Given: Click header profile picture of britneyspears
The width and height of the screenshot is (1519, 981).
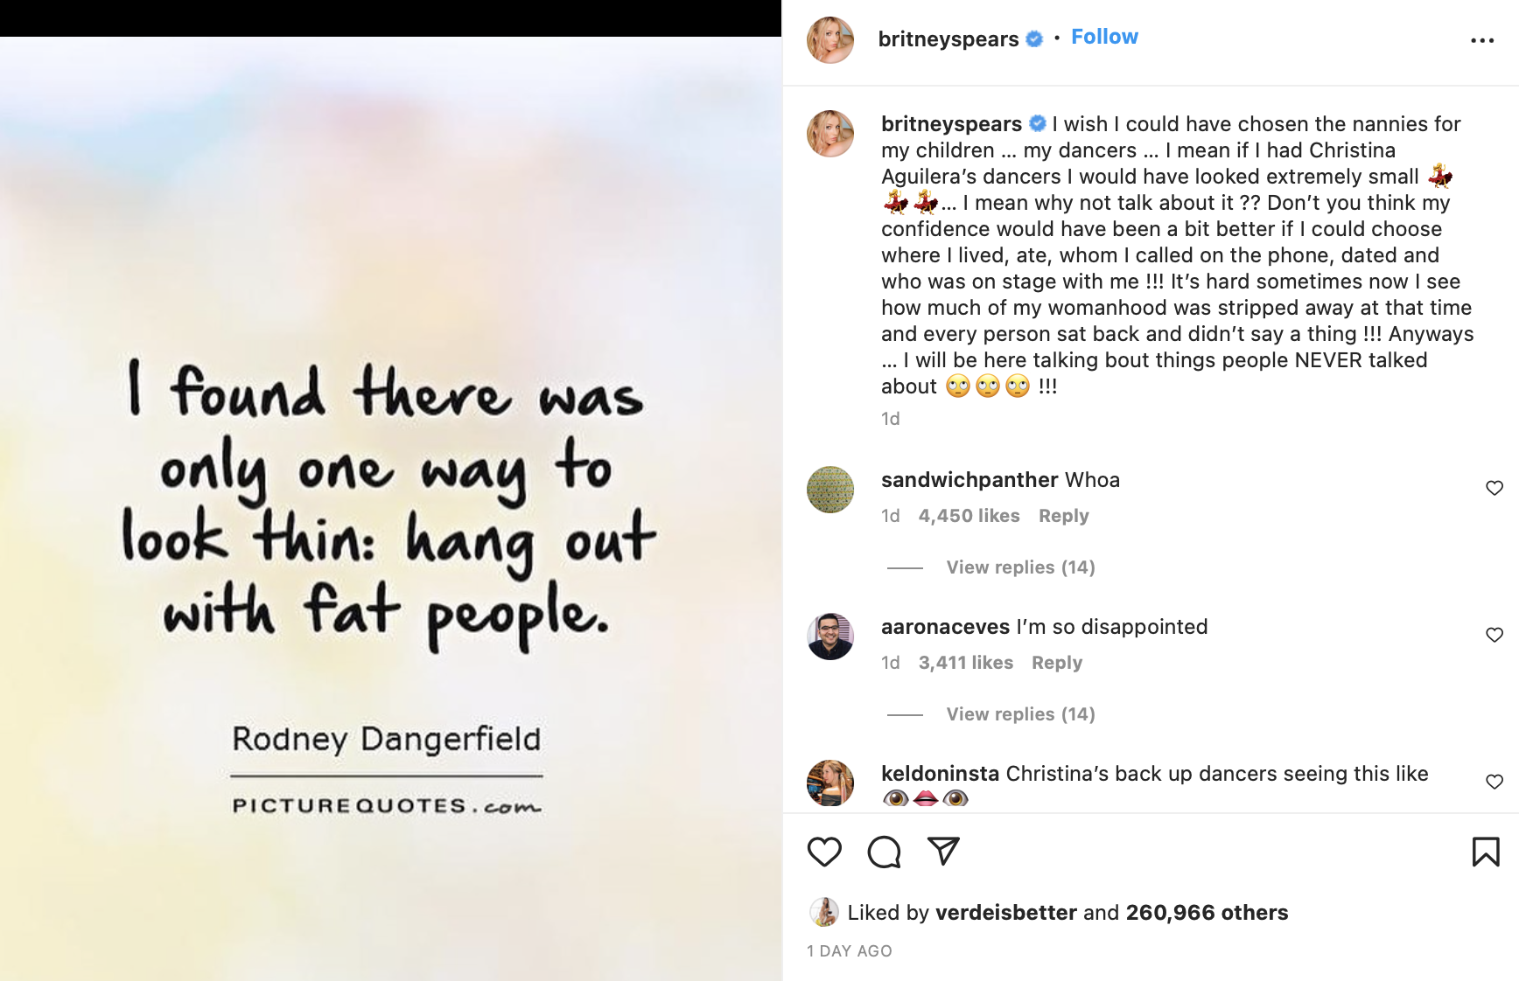Looking at the screenshot, I should [x=829, y=40].
